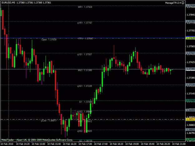Click the ManageTPv2-4 expert advisor name
The width and height of the screenshot is (195, 146).
click(x=173, y=3)
